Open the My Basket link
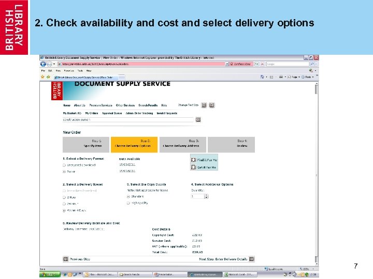Screen dimensions: 373x279 [72, 113]
